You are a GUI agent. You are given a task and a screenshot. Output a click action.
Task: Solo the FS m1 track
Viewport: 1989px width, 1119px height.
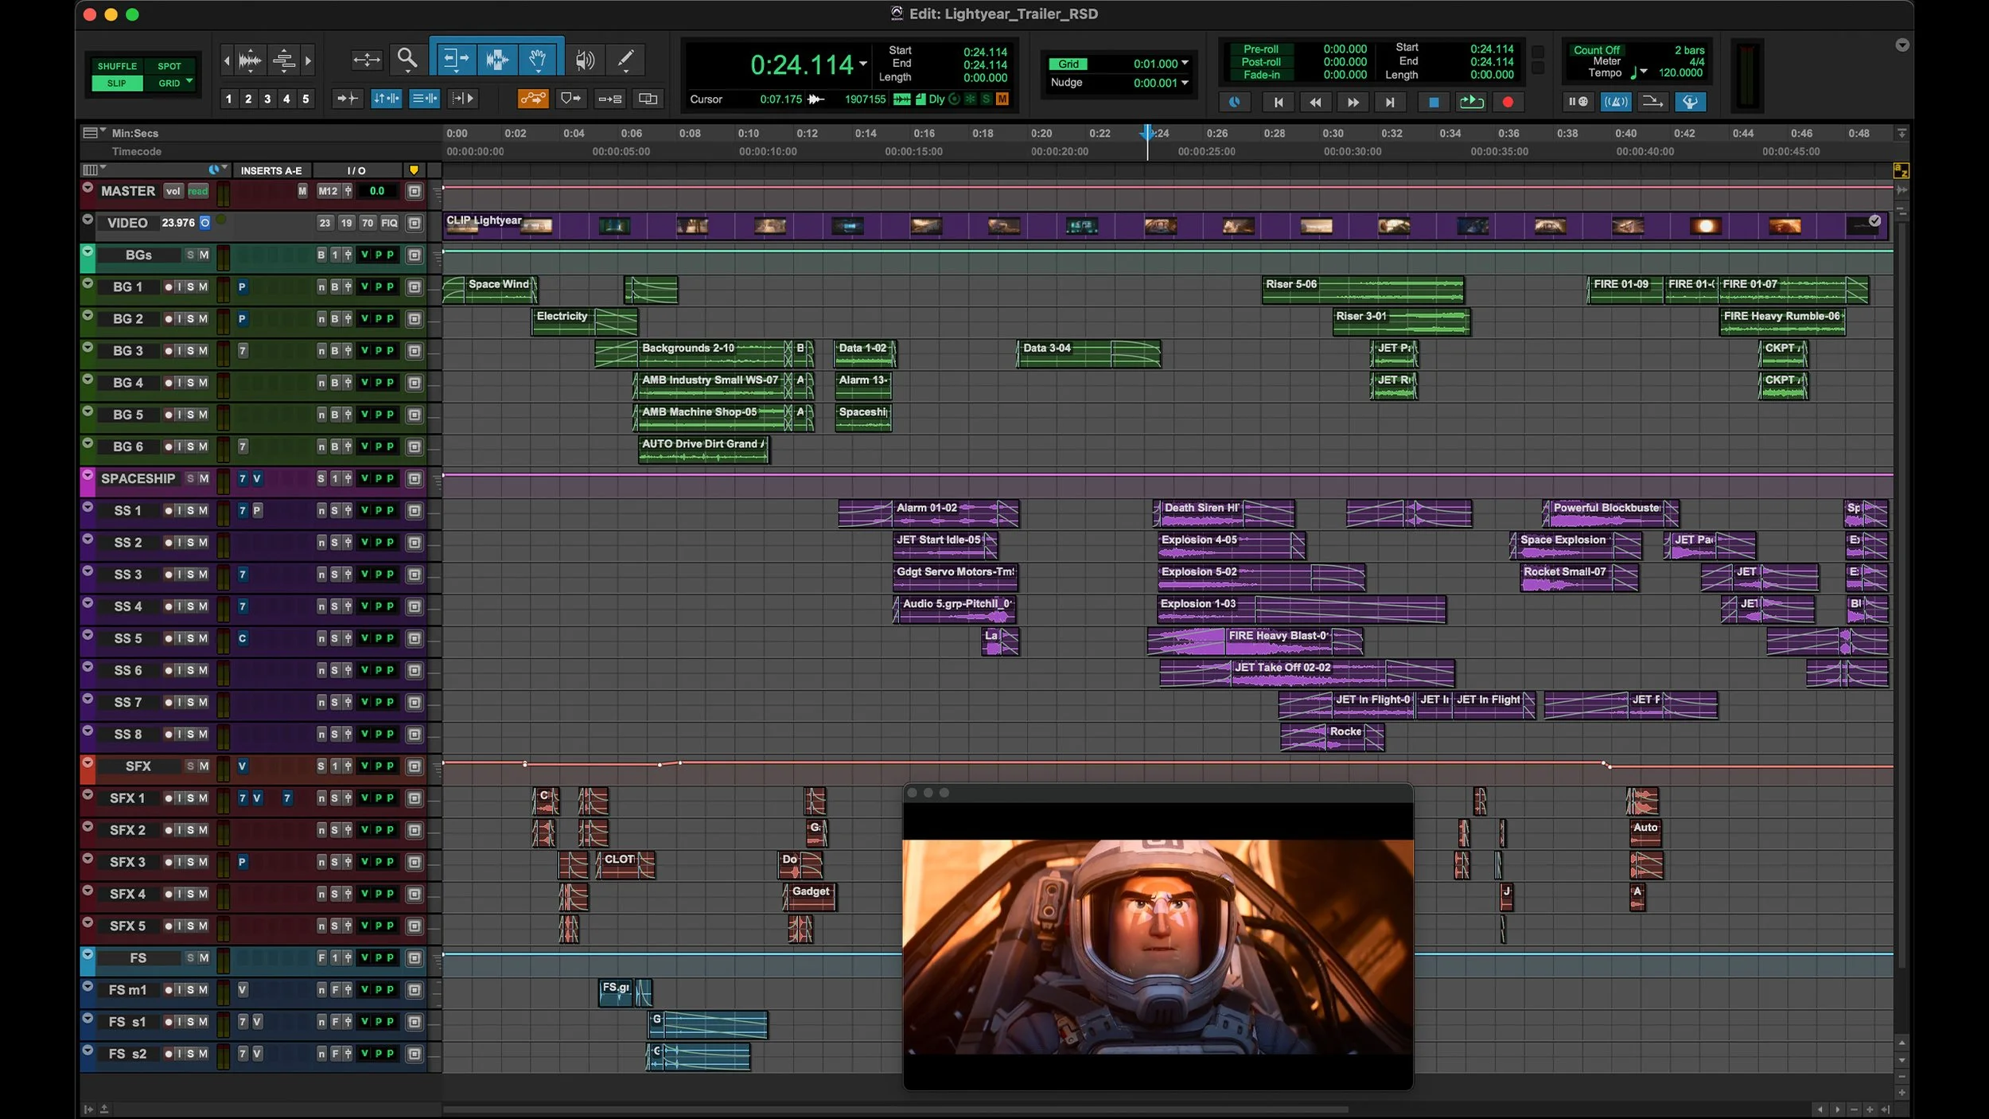pos(191,990)
